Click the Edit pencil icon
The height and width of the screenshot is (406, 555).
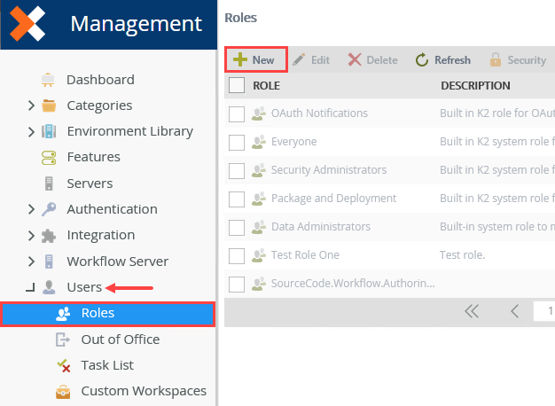click(299, 60)
